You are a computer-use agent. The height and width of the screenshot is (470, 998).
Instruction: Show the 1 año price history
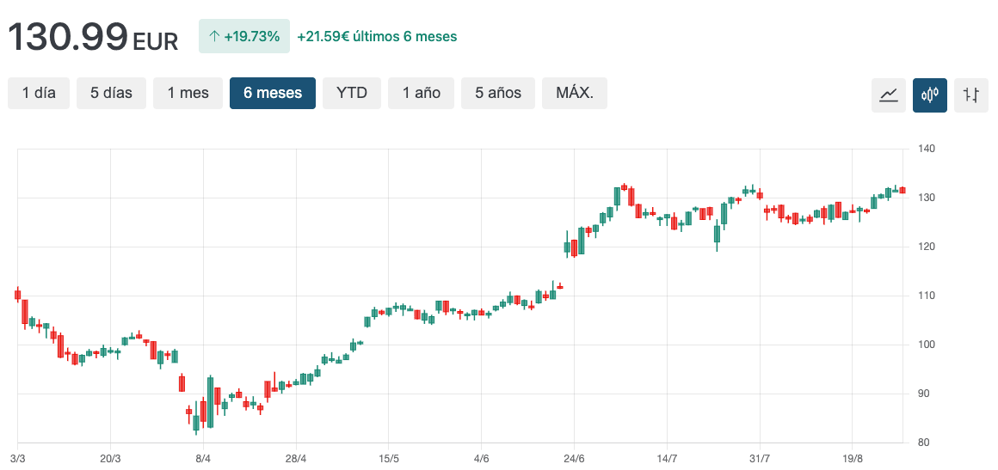[422, 94]
